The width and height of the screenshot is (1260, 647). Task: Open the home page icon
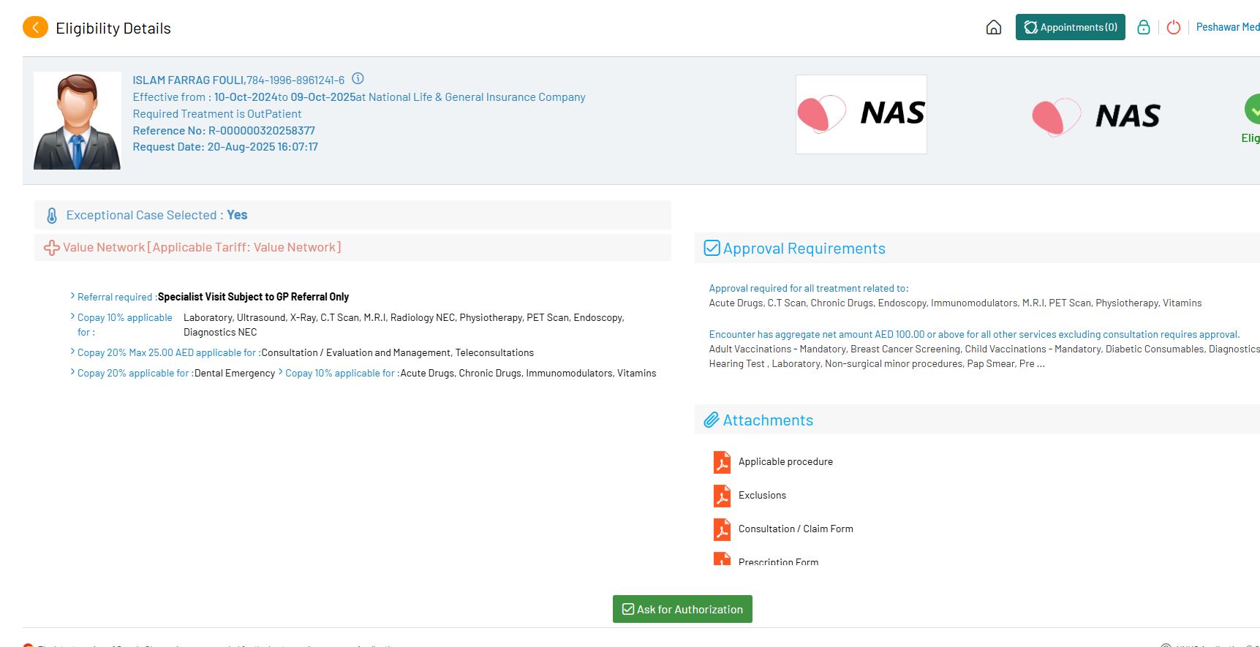tap(994, 28)
